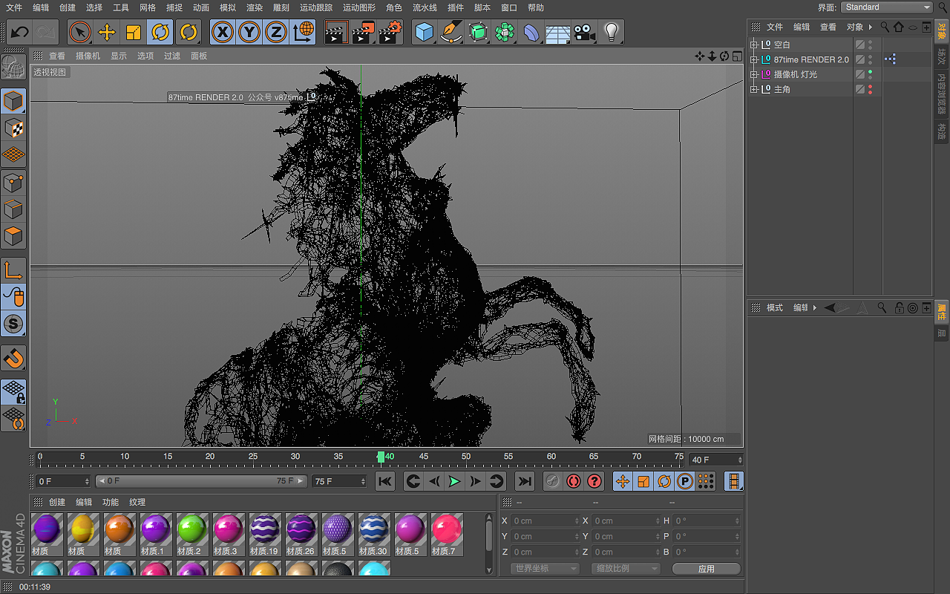Add a Camera object from toolbar
The height and width of the screenshot is (594, 950).
[584, 33]
